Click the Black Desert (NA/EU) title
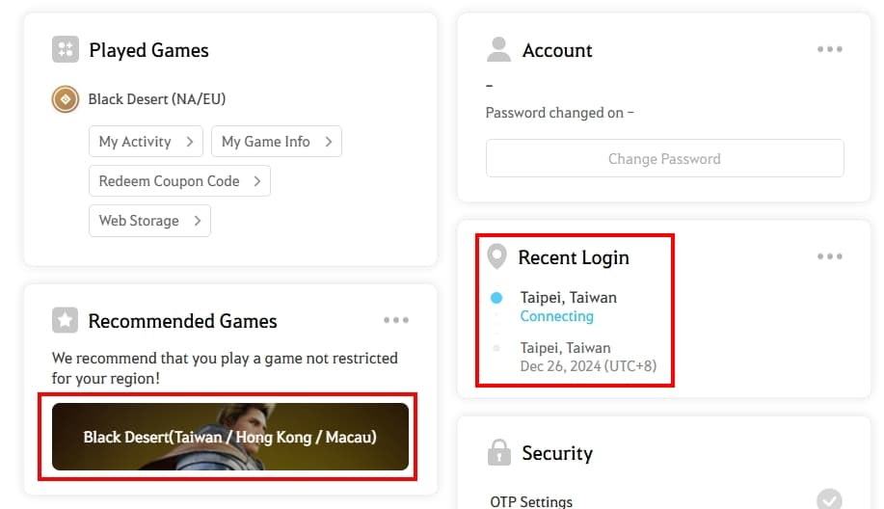This screenshot has height=509, width=884. click(x=157, y=99)
